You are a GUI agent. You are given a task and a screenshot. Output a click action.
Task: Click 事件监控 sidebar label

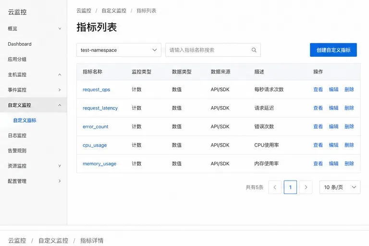pos(17,90)
